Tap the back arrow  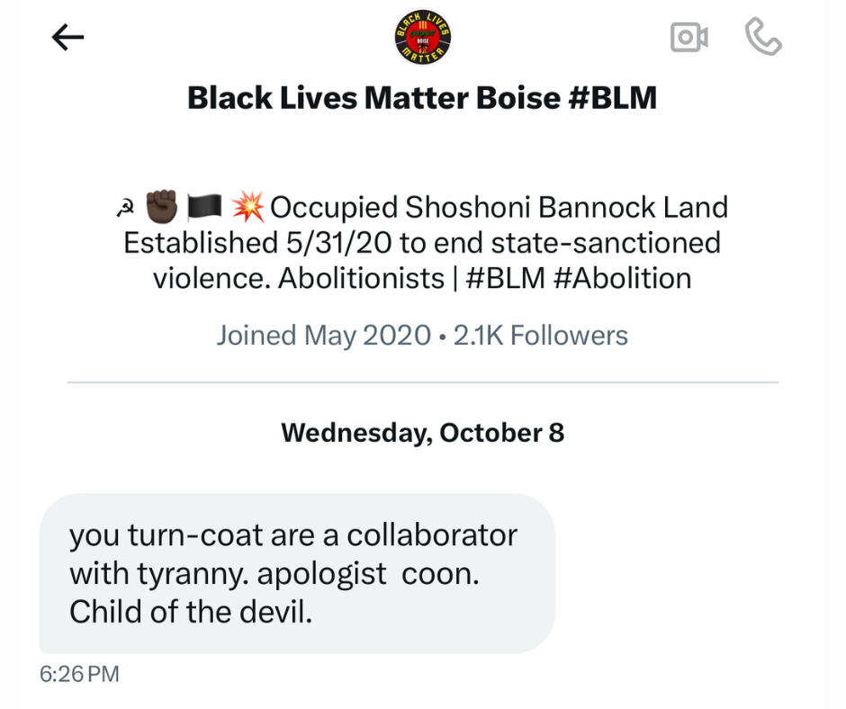67,37
